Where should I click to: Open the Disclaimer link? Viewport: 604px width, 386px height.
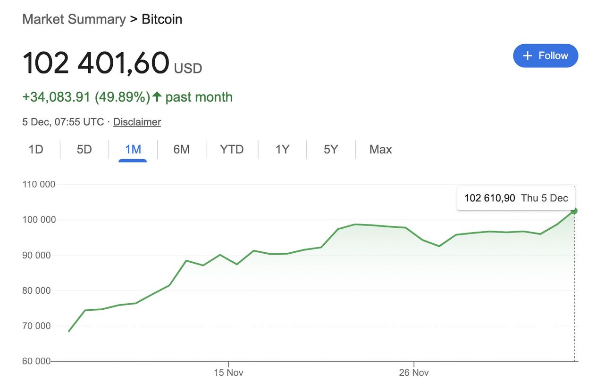[137, 122]
